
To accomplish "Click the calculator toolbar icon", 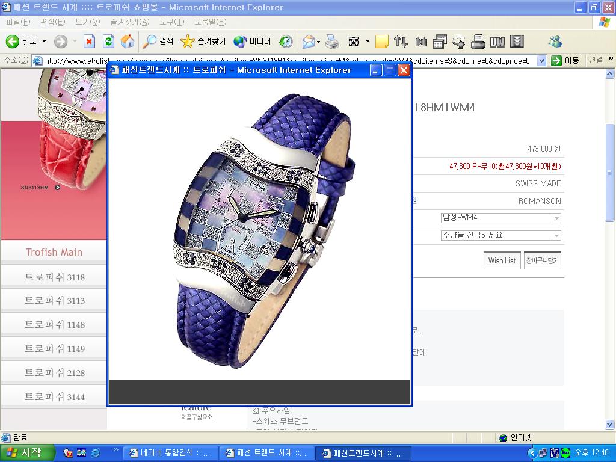I will [440, 42].
